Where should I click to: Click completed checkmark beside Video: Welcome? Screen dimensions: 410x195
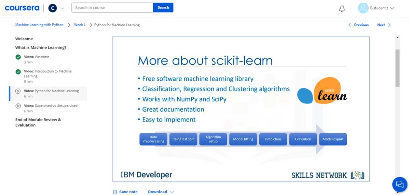tap(18, 57)
